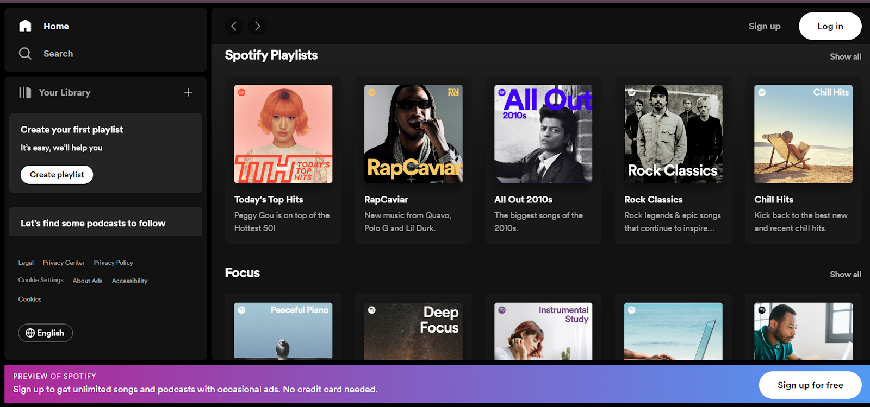Click the plus icon to create playlist
This screenshot has width=870, height=407.
coord(188,92)
